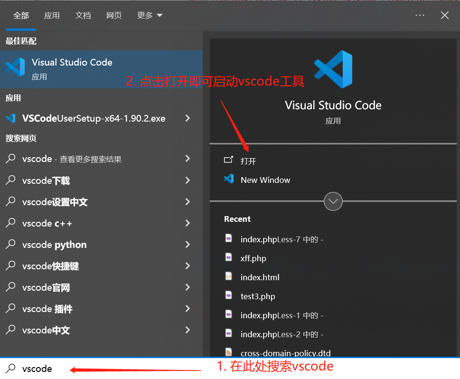Click the open-external icon beside 打开
The height and width of the screenshot is (379, 460).
point(228,160)
